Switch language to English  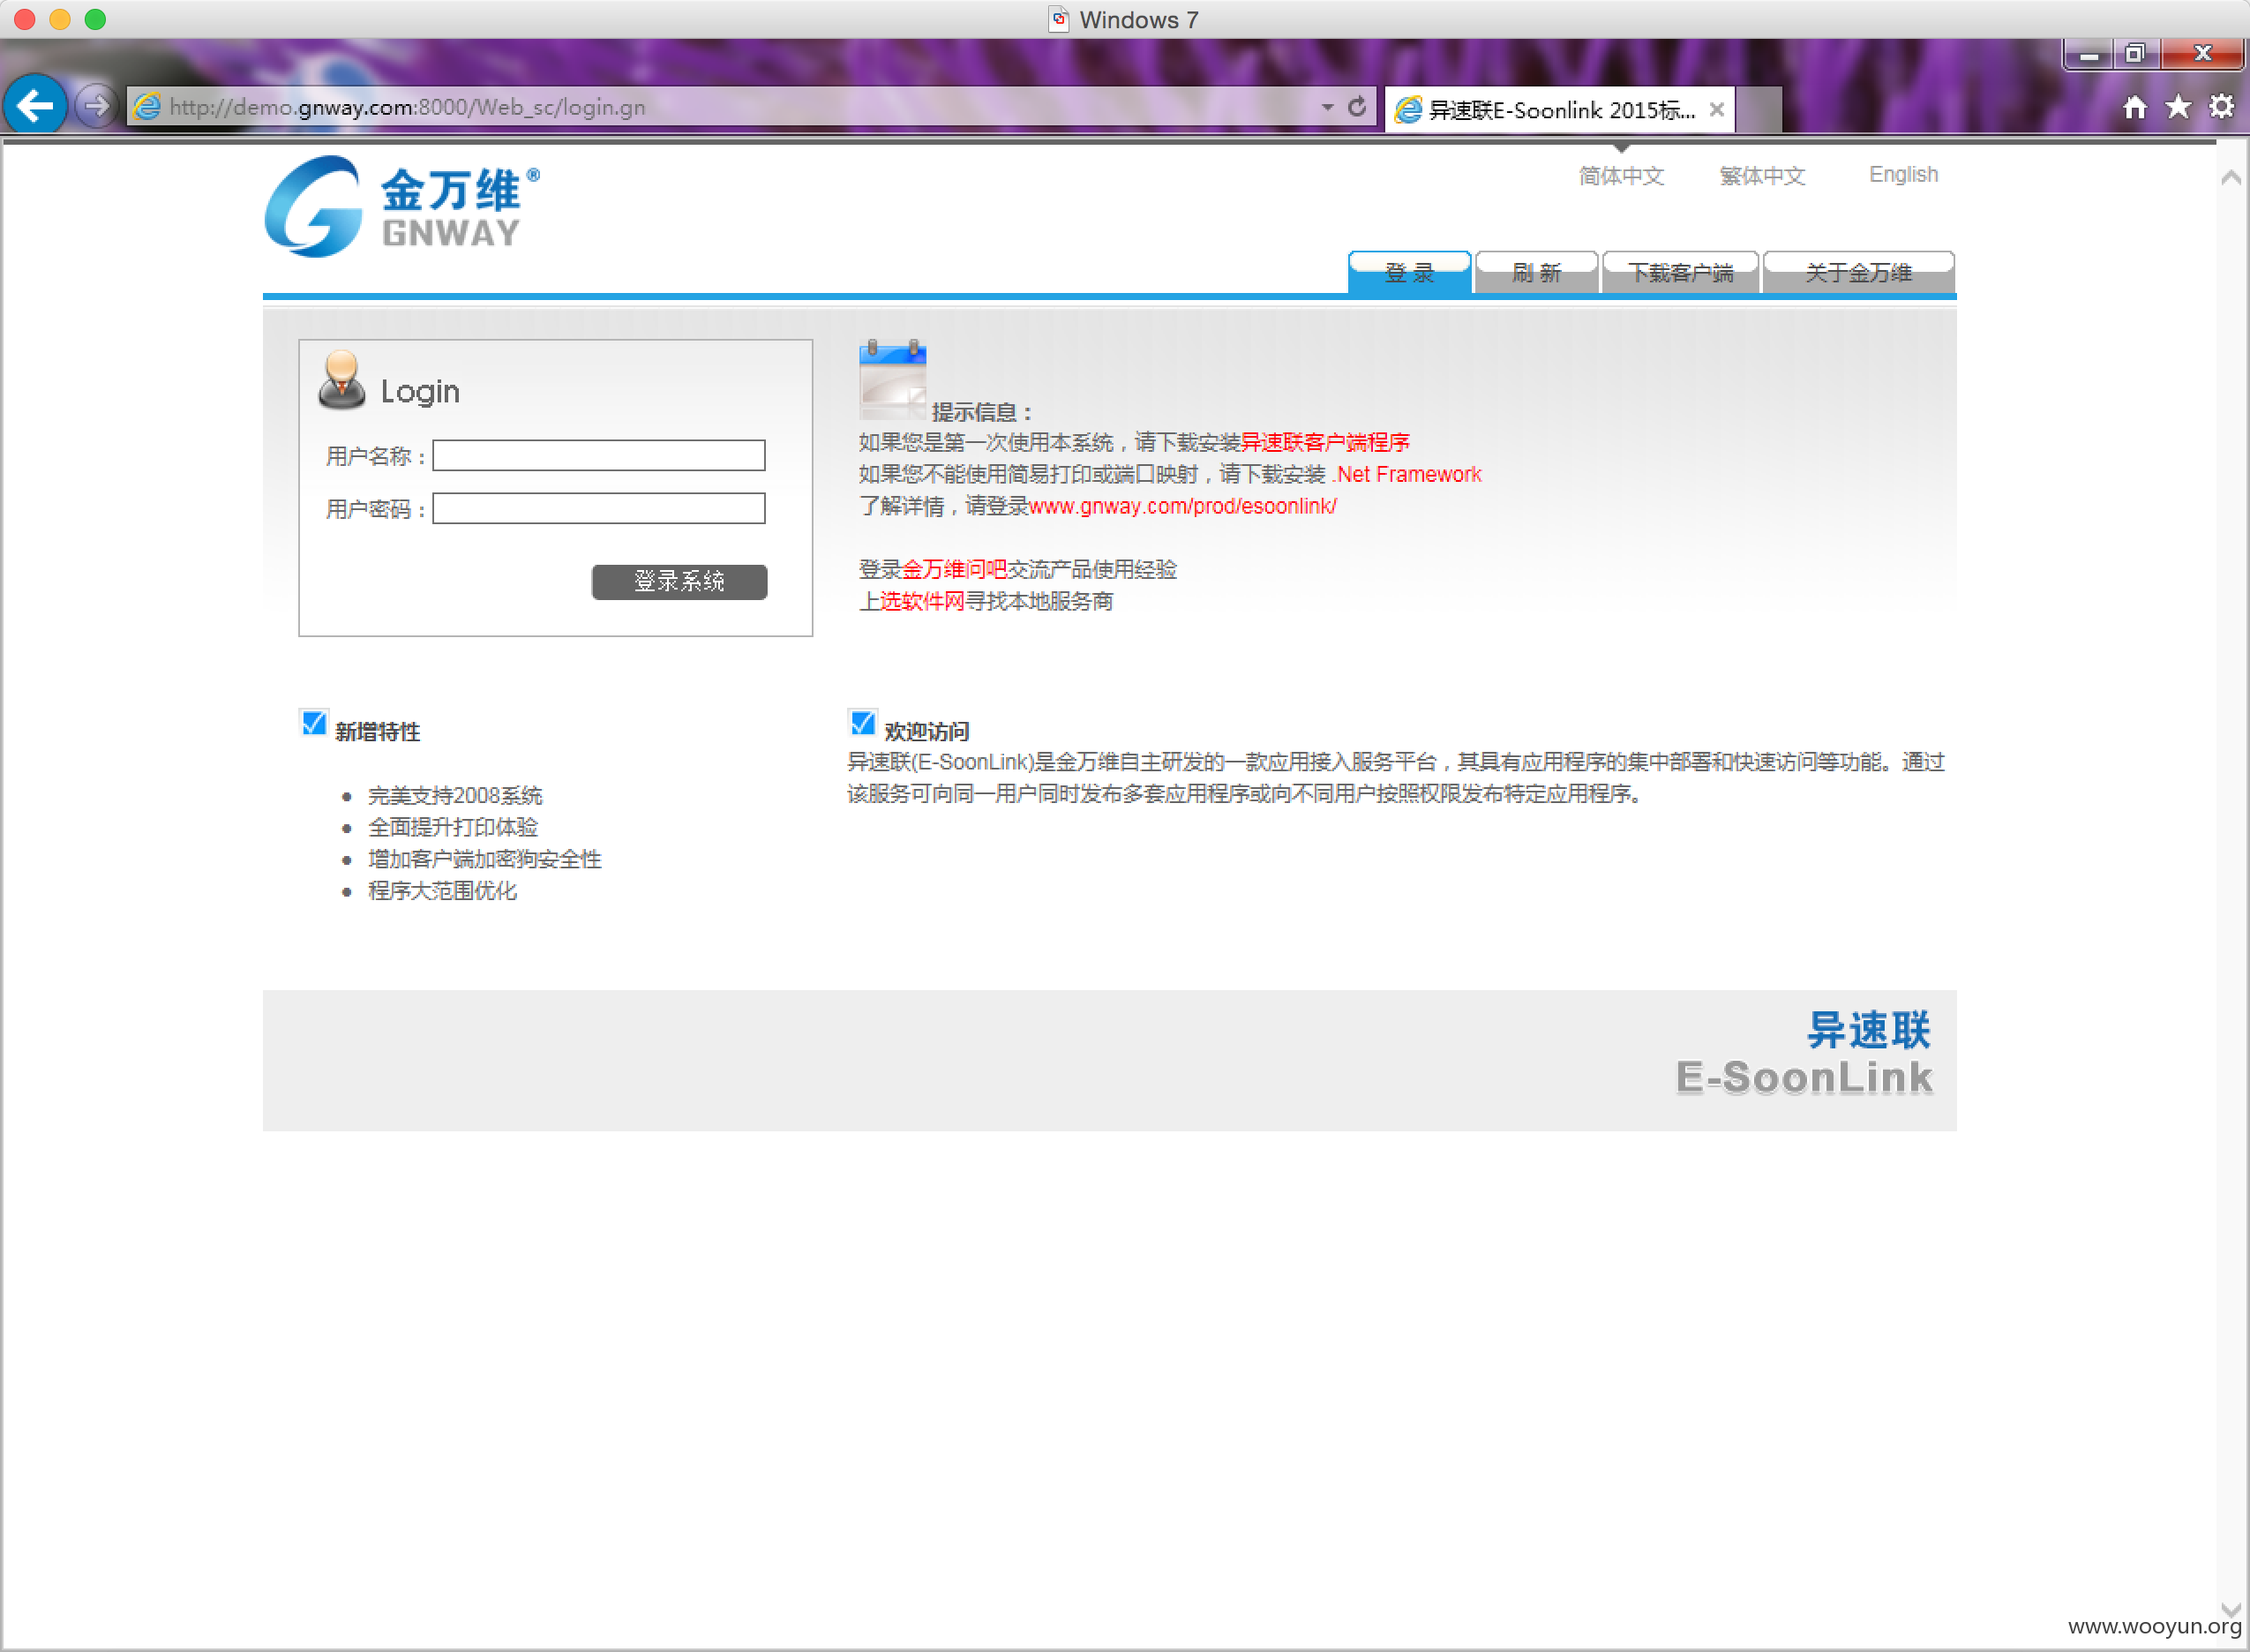point(1903,174)
